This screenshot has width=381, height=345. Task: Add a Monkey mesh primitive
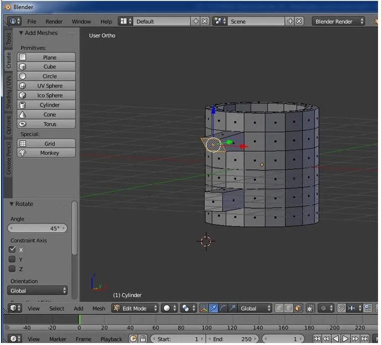pyautogui.click(x=46, y=153)
